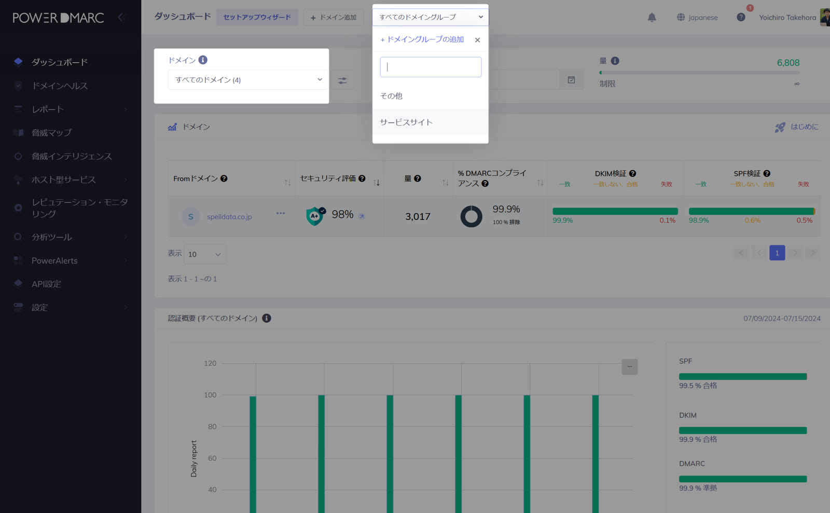Click the S avatar for spelldata.co.jp

(x=190, y=216)
